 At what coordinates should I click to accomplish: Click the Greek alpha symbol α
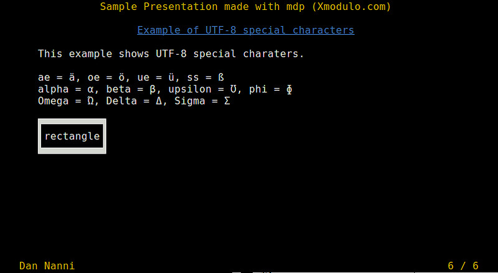(x=91, y=90)
